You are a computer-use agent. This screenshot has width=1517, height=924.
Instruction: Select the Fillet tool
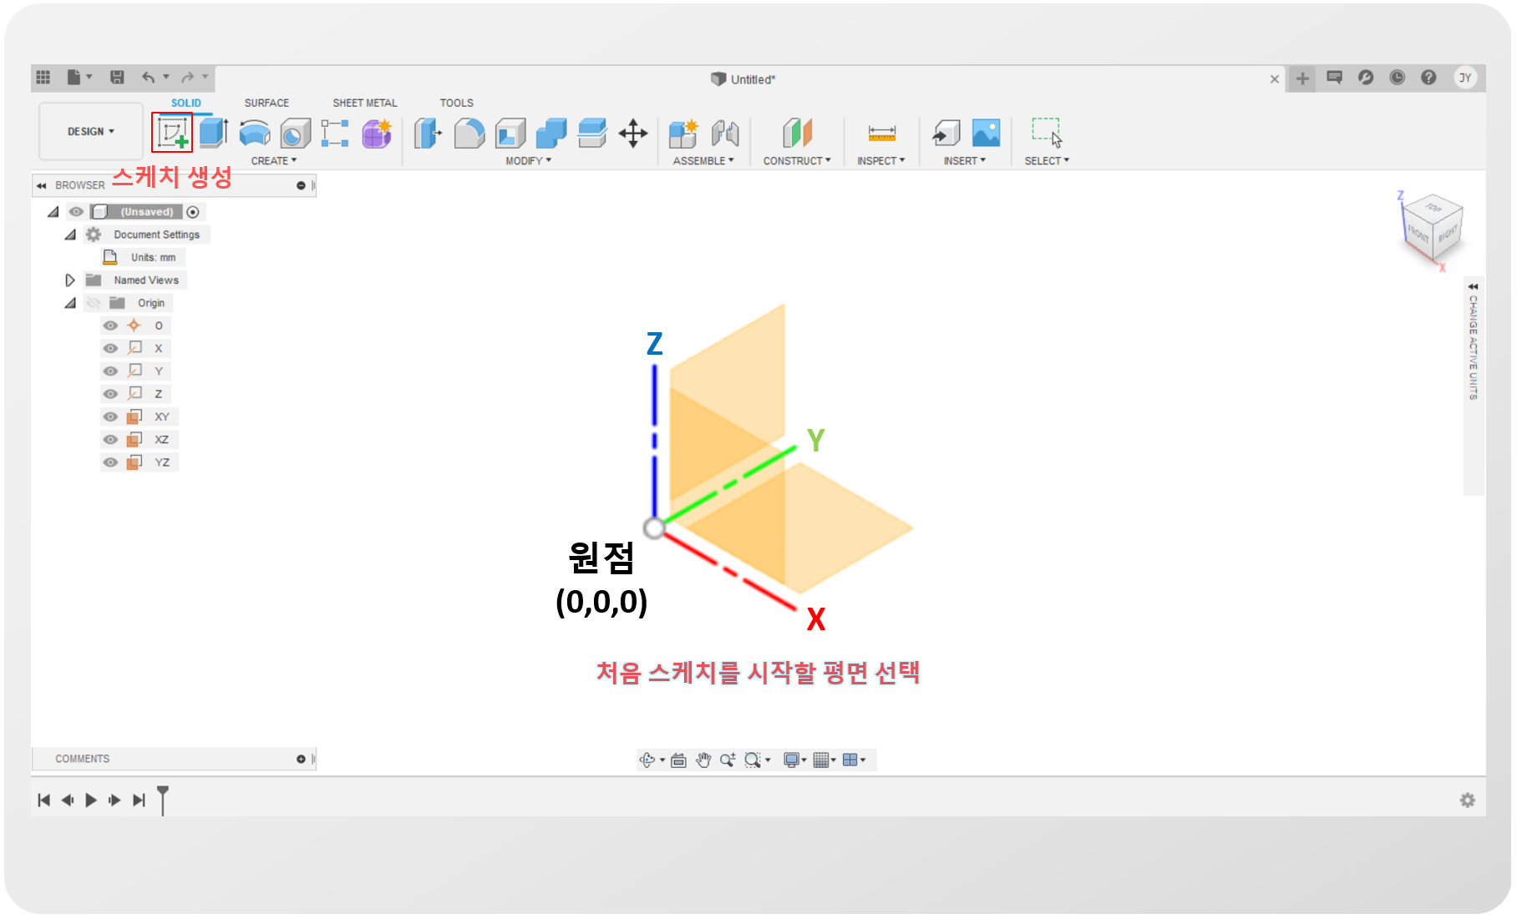coord(469,133)
